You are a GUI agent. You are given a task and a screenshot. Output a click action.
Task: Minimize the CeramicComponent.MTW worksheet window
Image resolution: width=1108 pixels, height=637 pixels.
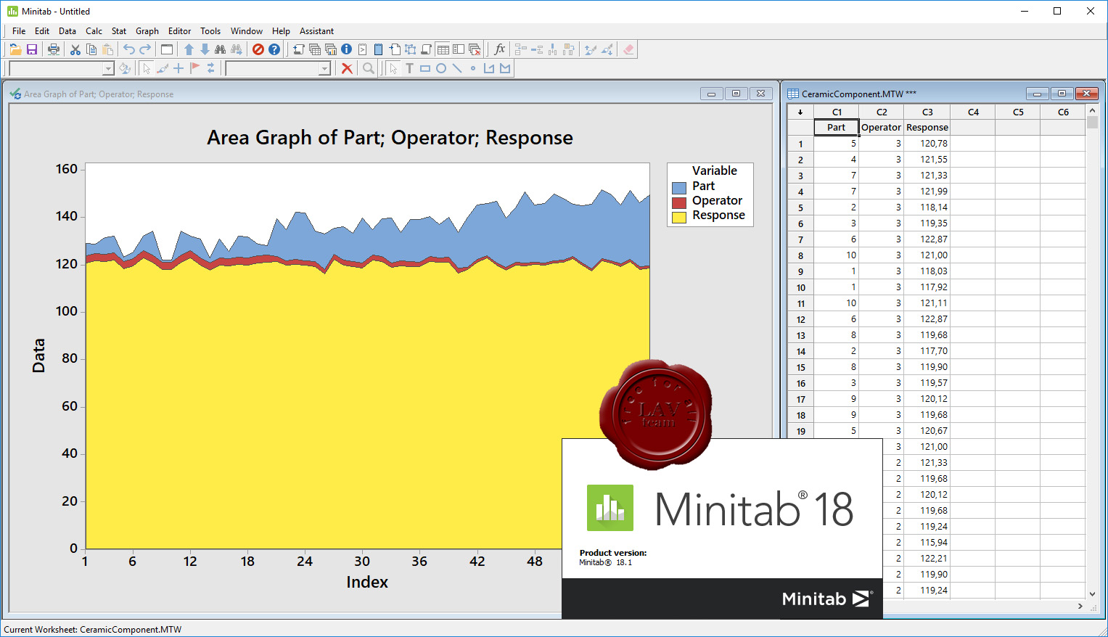1037,94
